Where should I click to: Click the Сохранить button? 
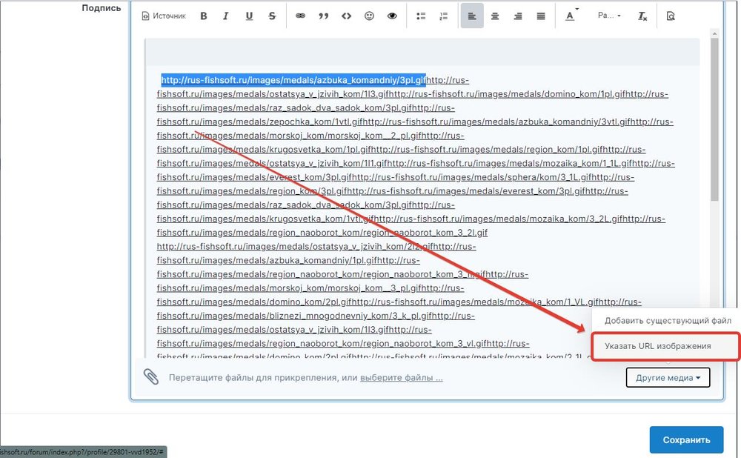coord(686,439)
